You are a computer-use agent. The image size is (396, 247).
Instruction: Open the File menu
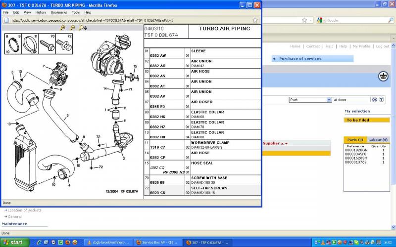click(6, 12)
